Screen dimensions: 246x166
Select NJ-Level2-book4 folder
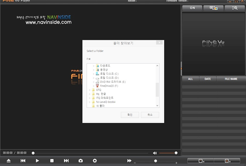click(106, 102)
